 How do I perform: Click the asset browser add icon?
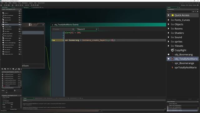(193, 12)
